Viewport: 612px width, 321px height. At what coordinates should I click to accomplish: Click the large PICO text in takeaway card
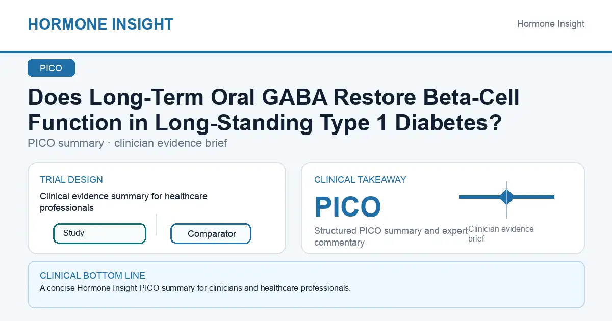click(347, 207)
